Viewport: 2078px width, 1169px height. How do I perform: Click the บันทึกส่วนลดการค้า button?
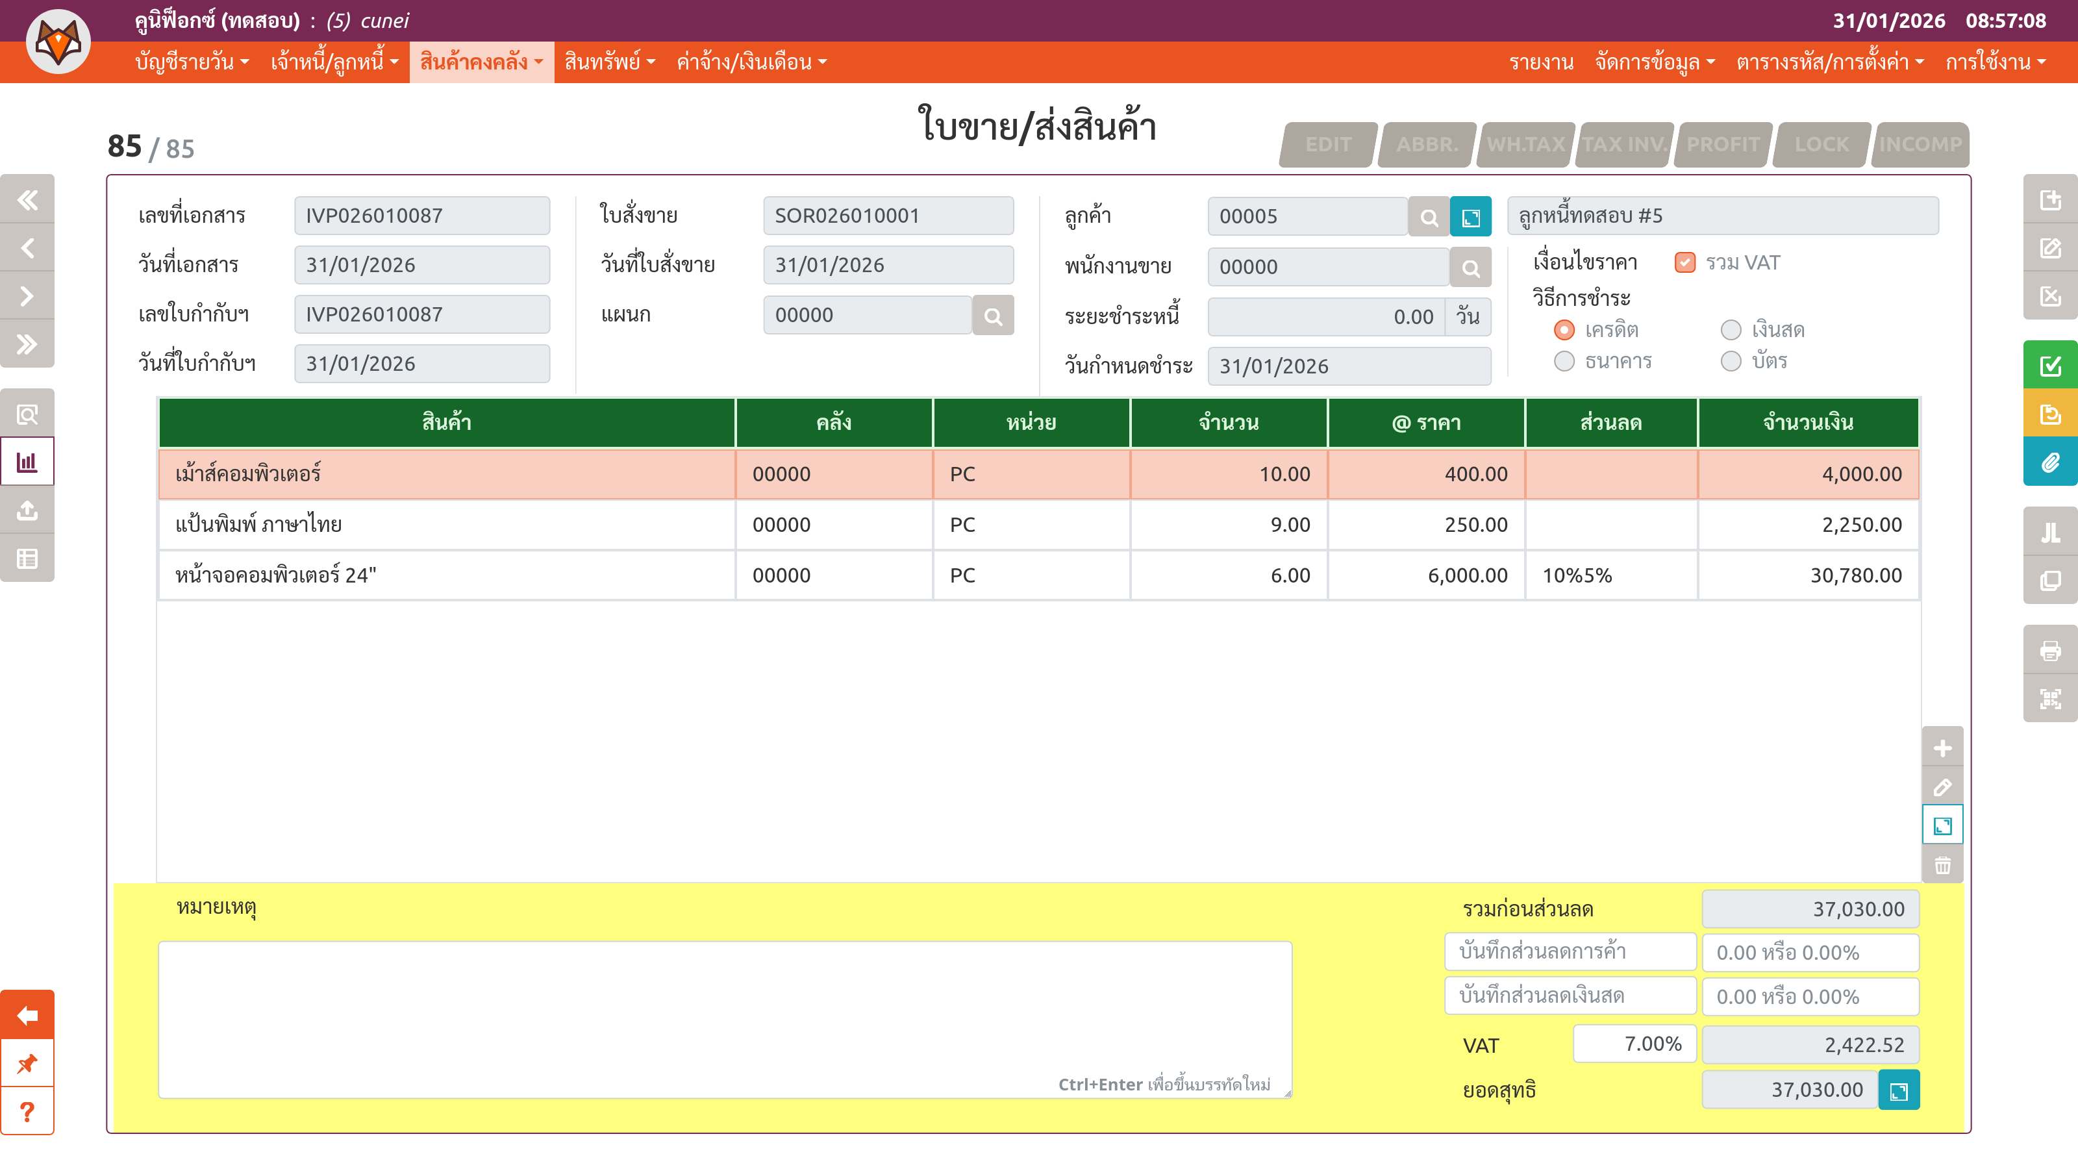(x=1570, y=952)
